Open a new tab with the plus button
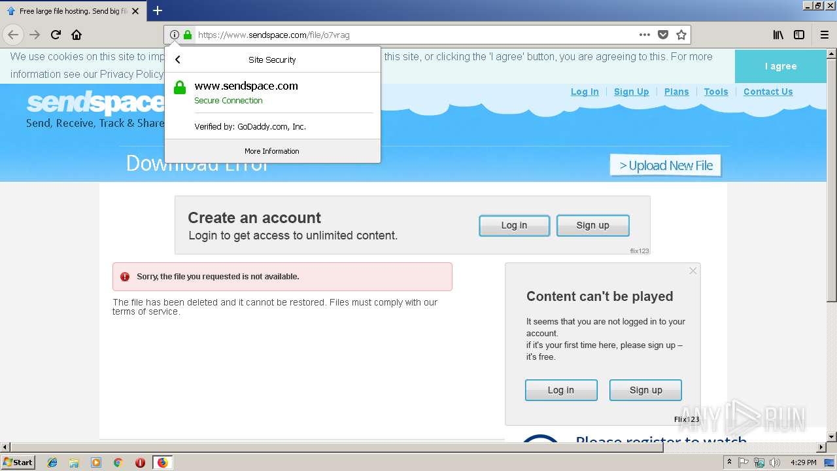The height and width of the screenshot is (471, 837). 158,10
